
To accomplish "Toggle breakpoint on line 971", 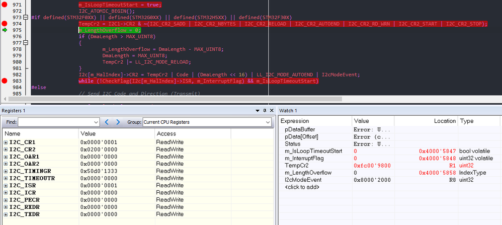I will point(4,5).
